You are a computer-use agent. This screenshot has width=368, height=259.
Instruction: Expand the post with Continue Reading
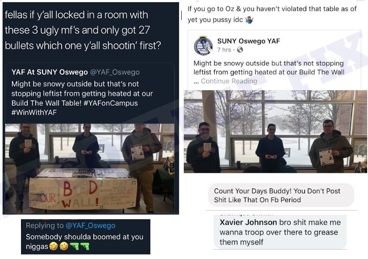point(229,81)
